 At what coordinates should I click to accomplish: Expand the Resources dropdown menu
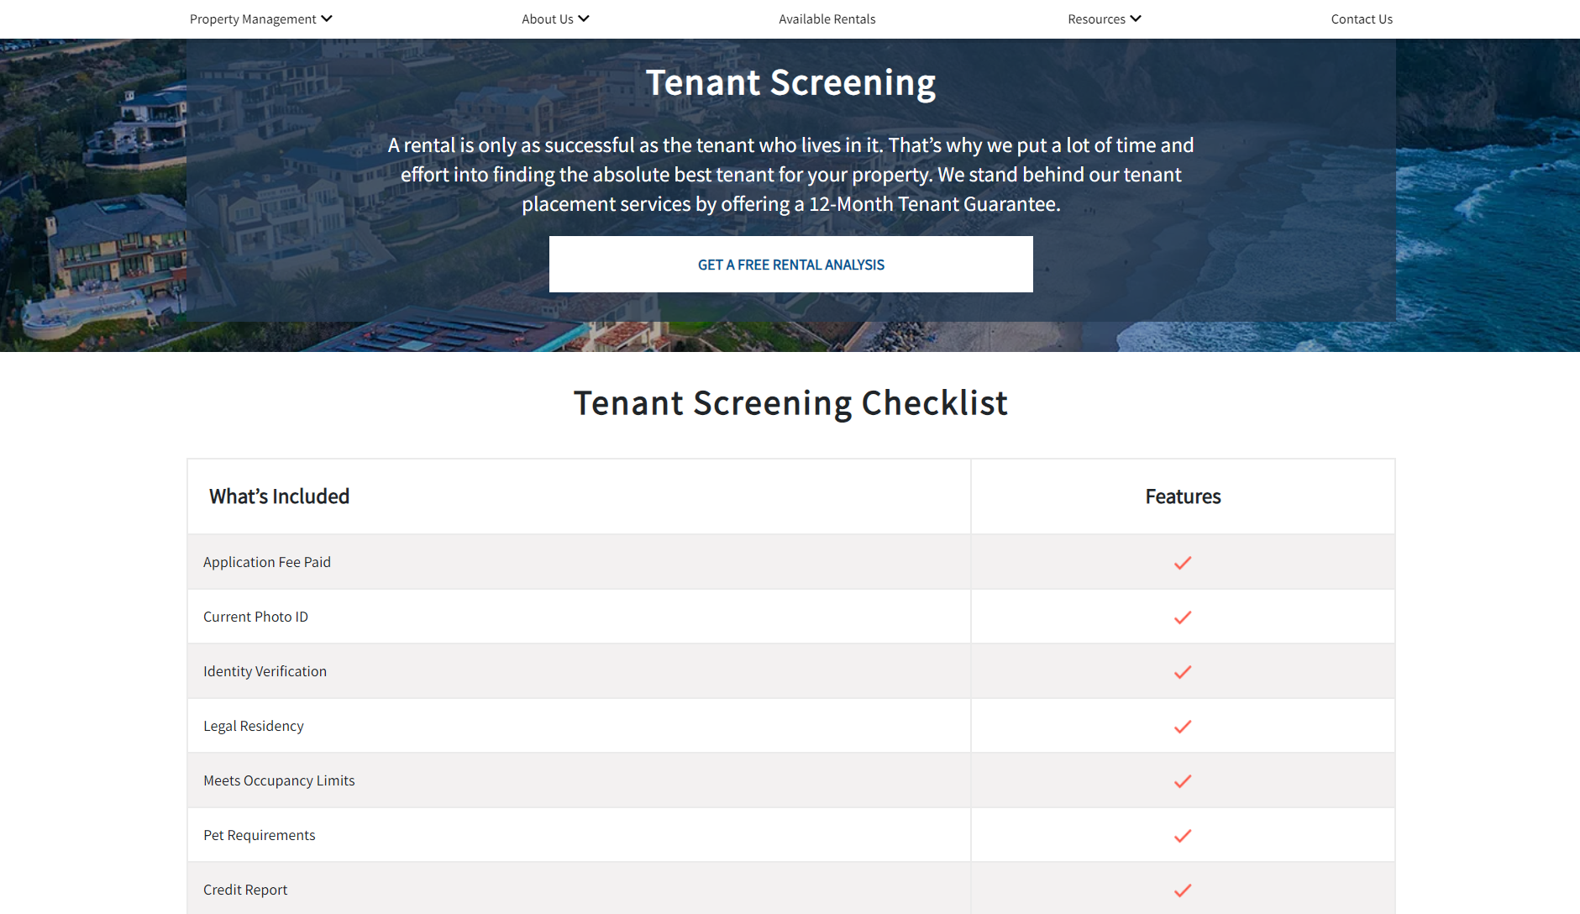pyautogui.click(x=1104, y=19)
